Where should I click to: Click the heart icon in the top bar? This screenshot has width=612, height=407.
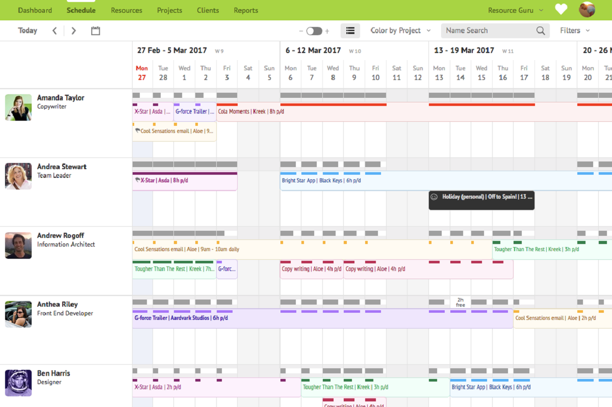[x=561, y=9]
